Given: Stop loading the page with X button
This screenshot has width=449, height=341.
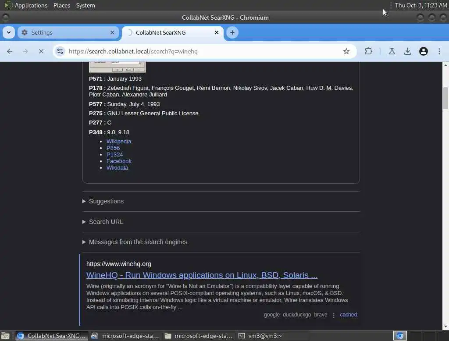Looking at the screenshot, I should tap(41, 51).
